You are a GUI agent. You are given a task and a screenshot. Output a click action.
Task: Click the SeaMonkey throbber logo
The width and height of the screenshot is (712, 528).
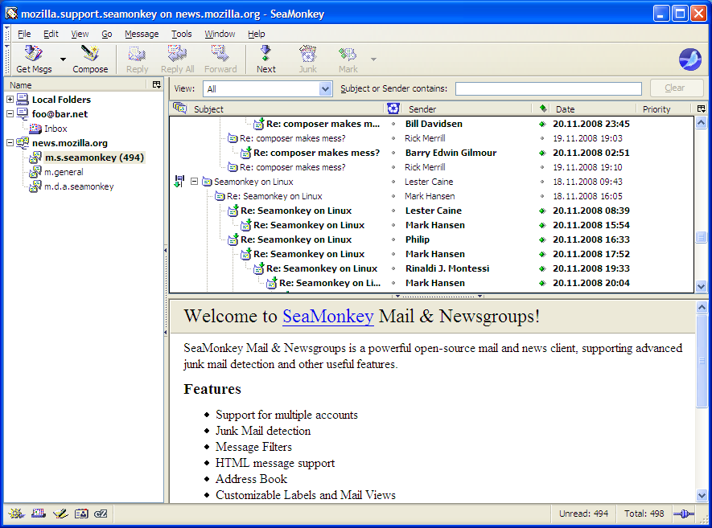click(x=689, y=59)
